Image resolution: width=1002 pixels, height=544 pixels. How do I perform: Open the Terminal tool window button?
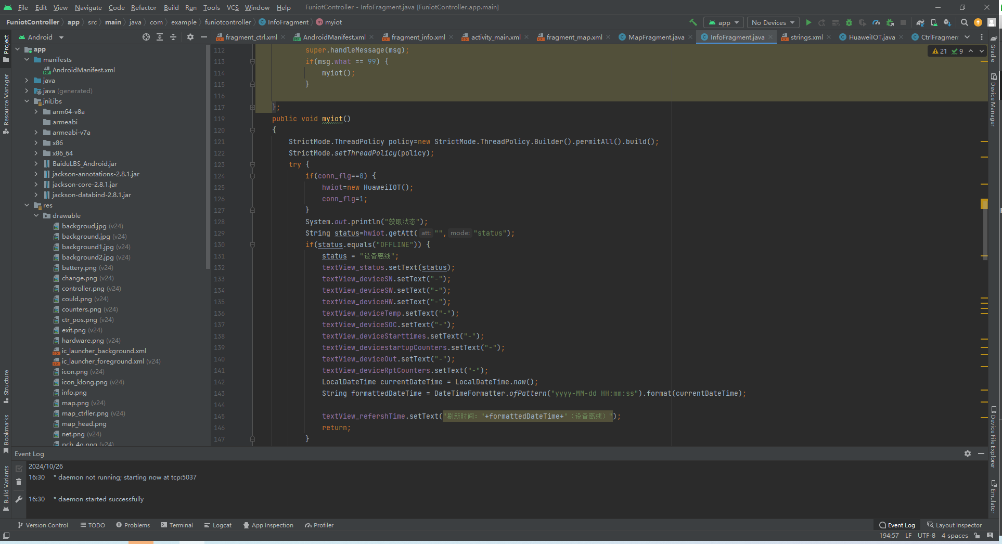coord(177,525)
